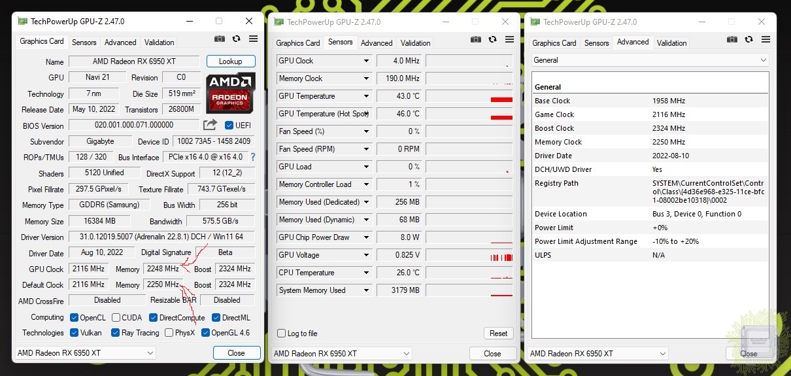This screenshot has width=791, height=376.
Task: Open GPU Clock sensor dropdown
Action: pyautogui.click(x=367, y=61)
